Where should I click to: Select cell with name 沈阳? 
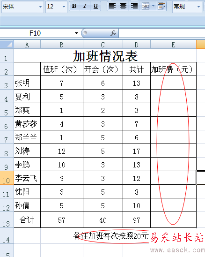27,191
